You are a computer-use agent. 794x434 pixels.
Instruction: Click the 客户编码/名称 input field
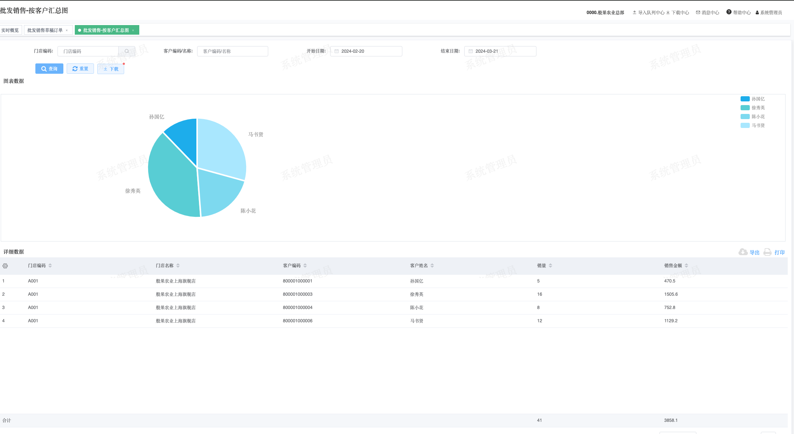[x=232, y=51]
